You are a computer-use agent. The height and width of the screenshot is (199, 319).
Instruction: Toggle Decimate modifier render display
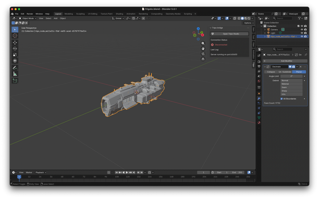point(293,67)
